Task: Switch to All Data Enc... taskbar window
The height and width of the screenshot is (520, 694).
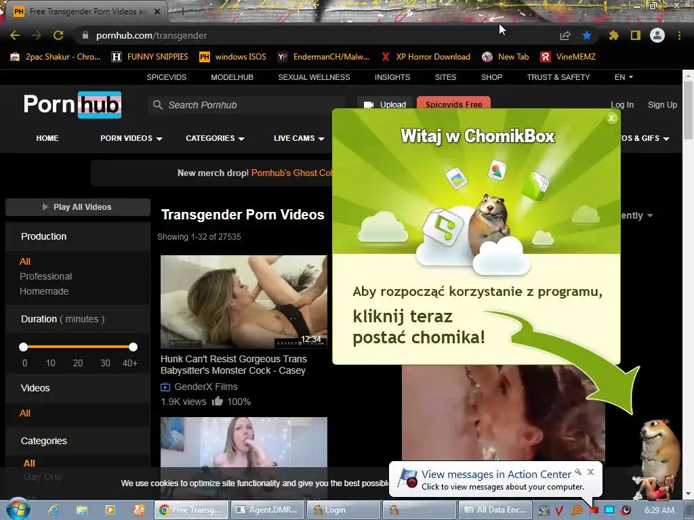Action: click(x=495, y=510)
